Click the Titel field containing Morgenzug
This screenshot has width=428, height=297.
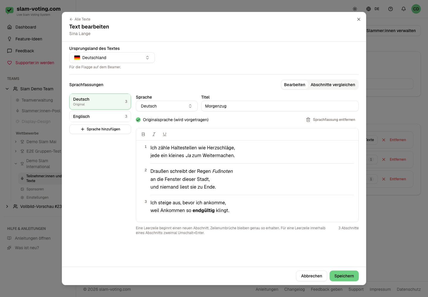coord(280,106)
